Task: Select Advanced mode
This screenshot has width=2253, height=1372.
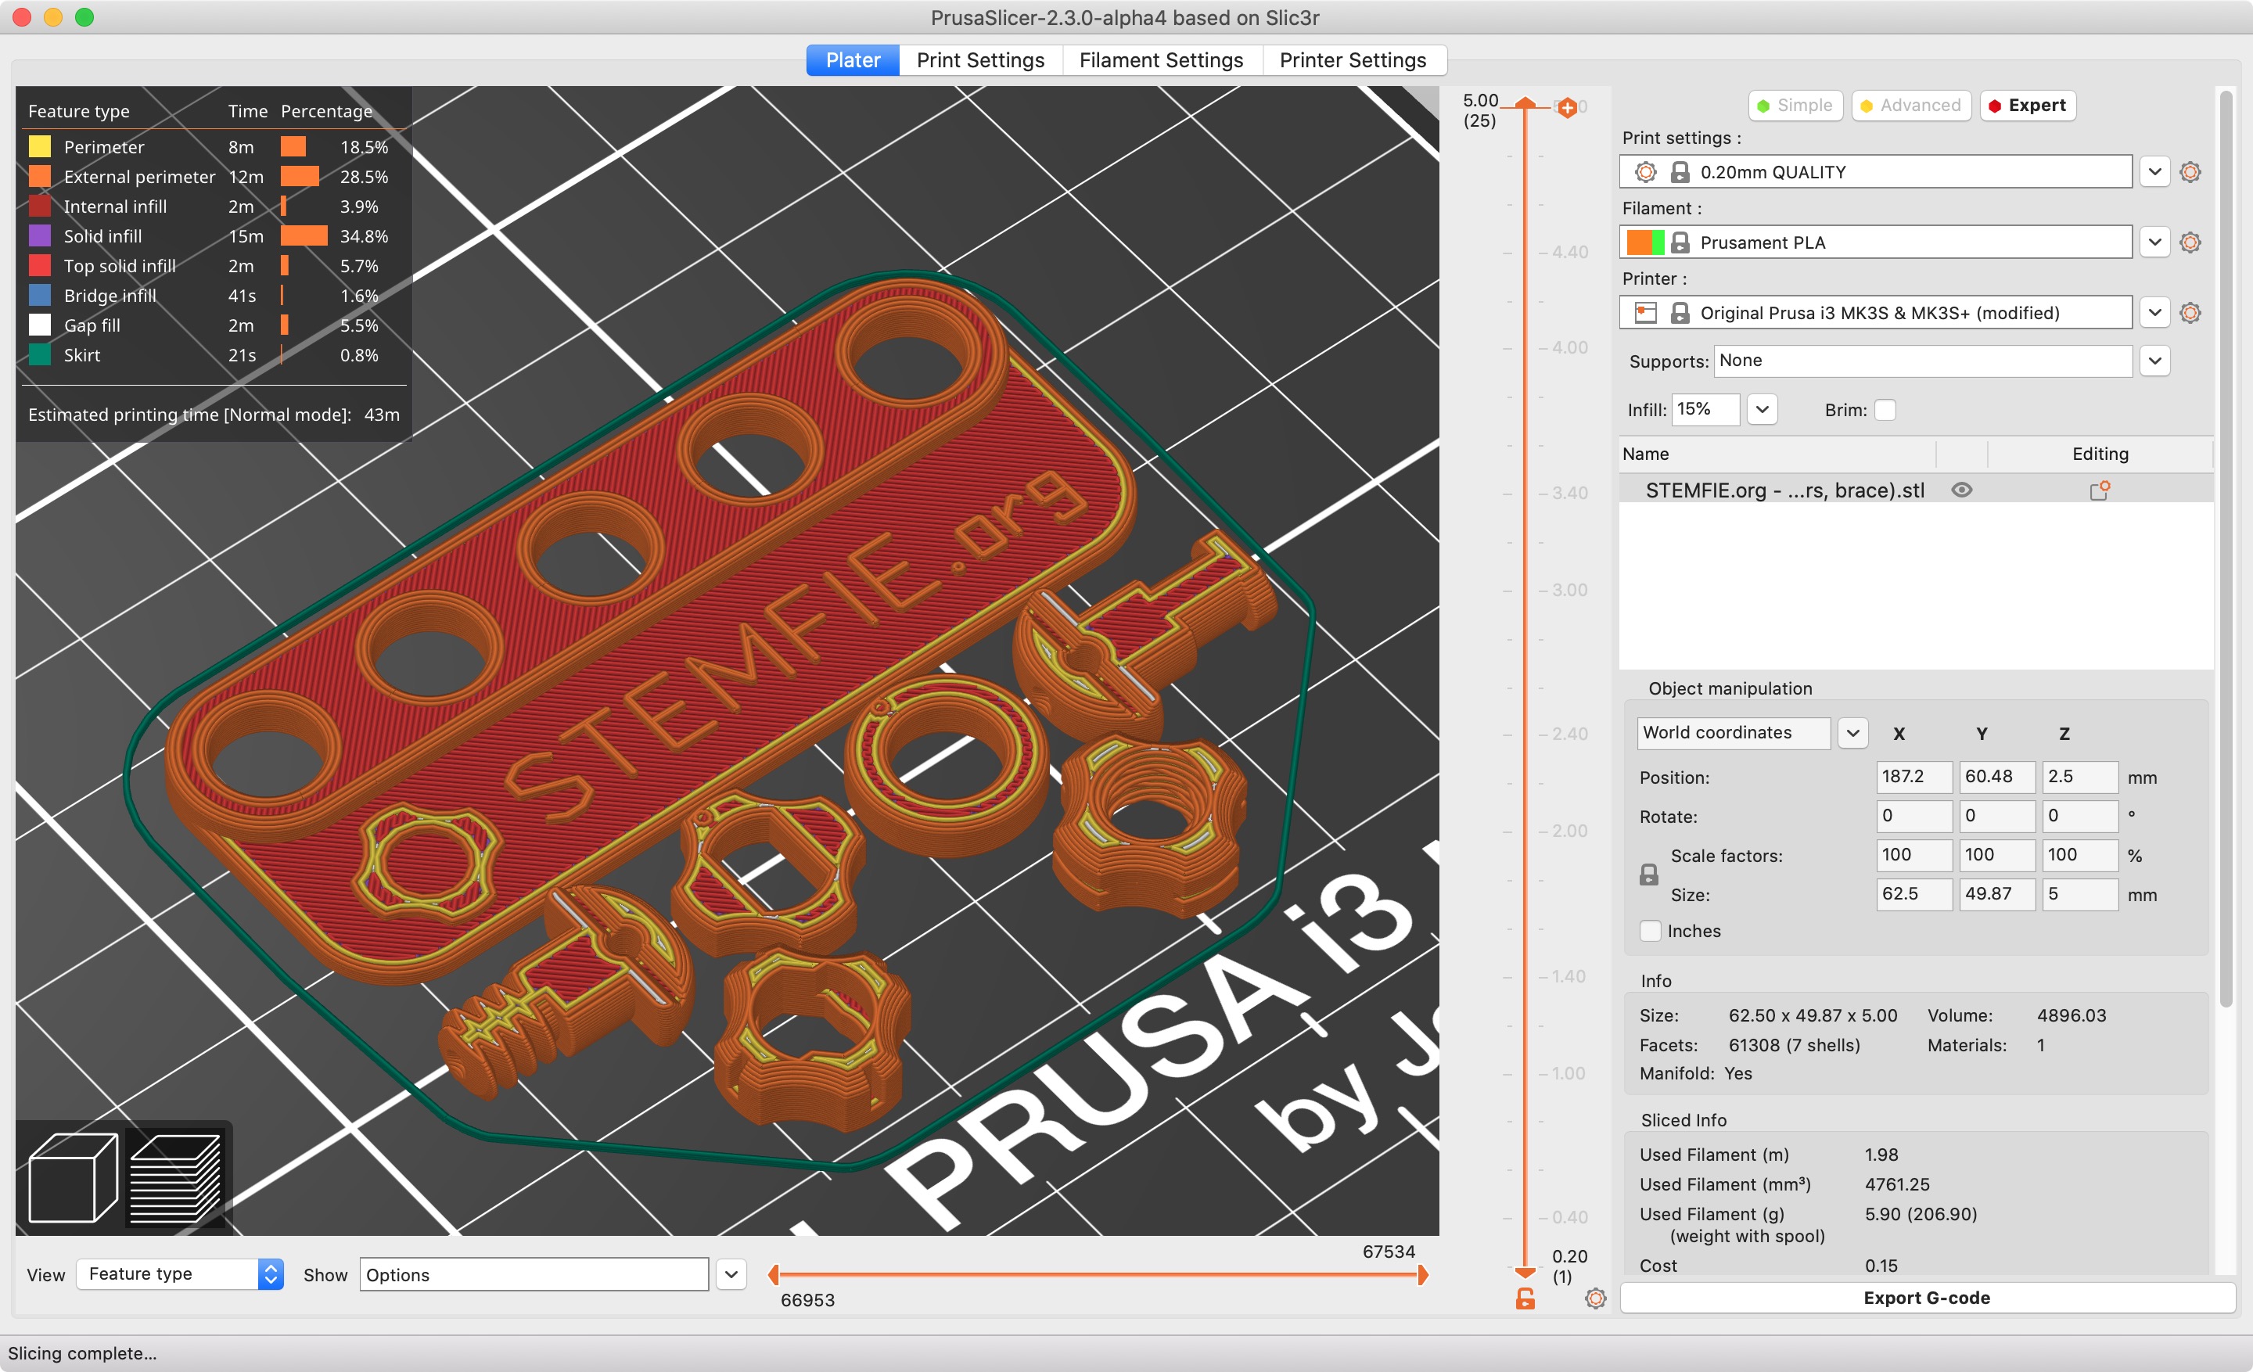Action: pos(1911,105)
